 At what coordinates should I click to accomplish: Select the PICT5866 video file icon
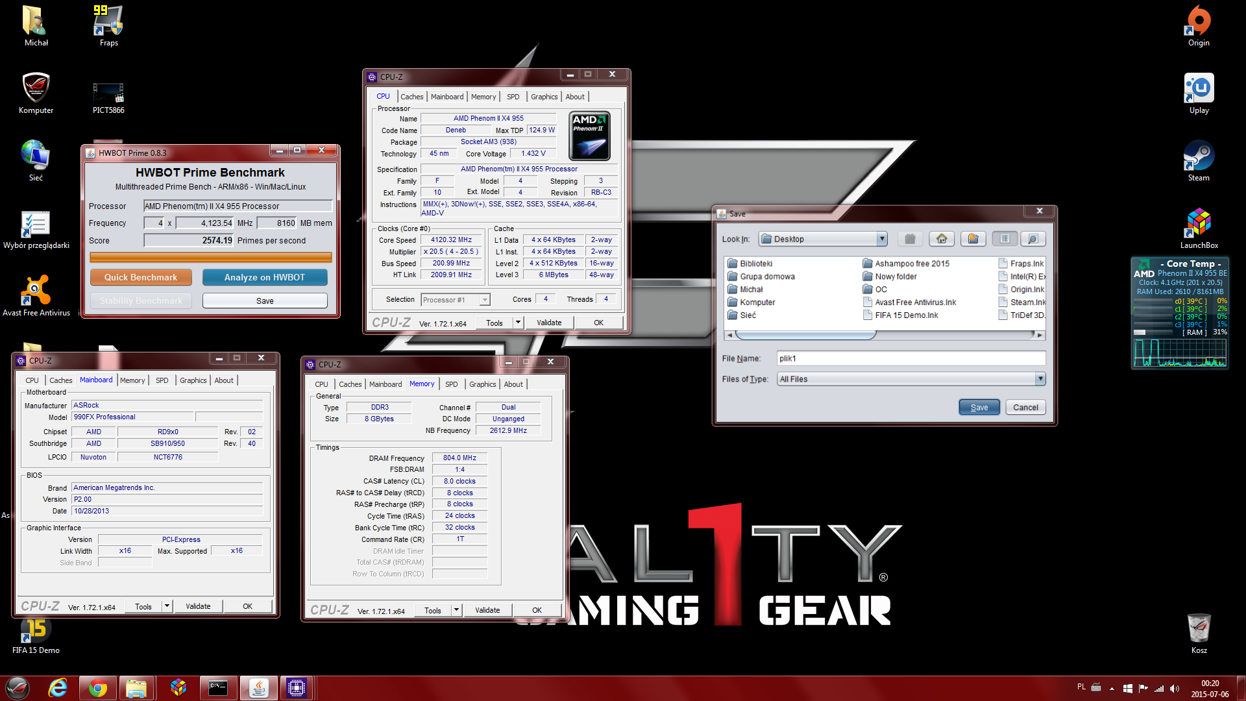108,97
